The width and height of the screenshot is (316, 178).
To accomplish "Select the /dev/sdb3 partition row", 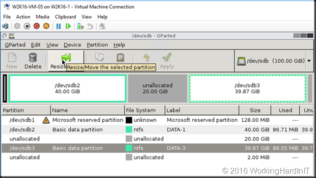I will point(157,148).
